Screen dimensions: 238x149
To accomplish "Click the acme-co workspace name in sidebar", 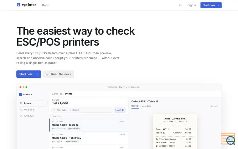I will tap(27, 94).
